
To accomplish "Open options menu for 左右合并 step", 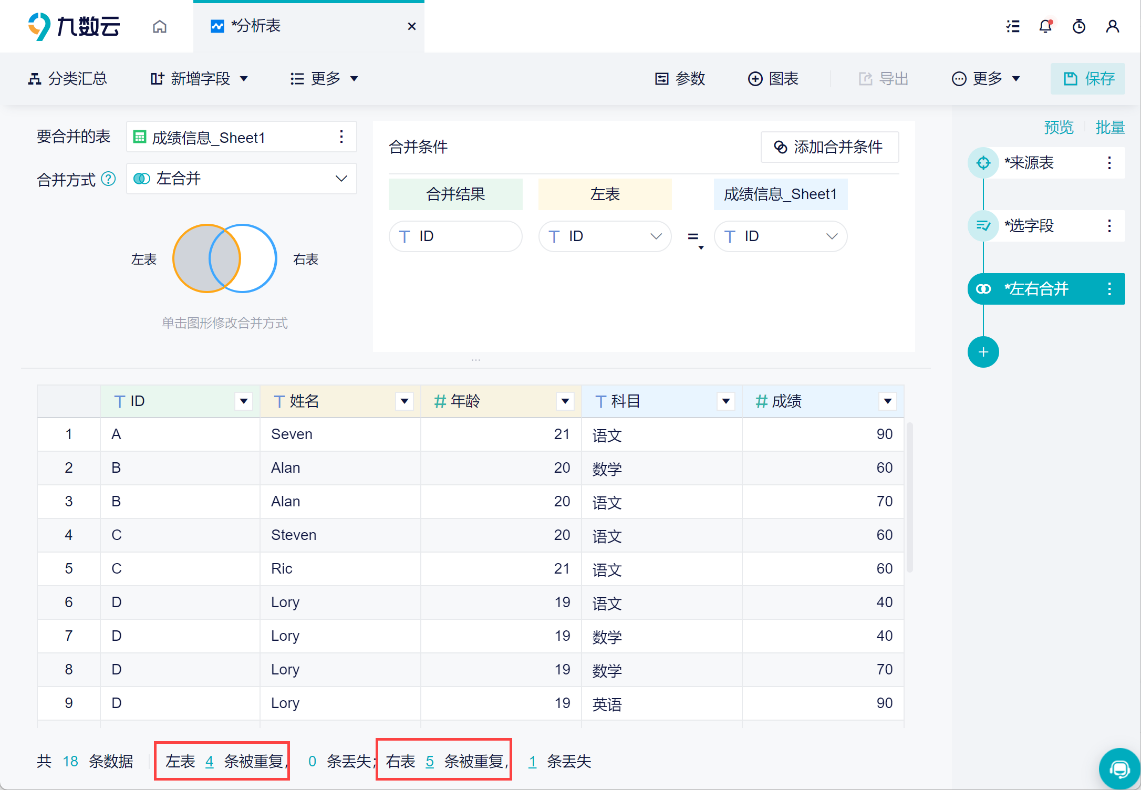I will pos(1109,289).
